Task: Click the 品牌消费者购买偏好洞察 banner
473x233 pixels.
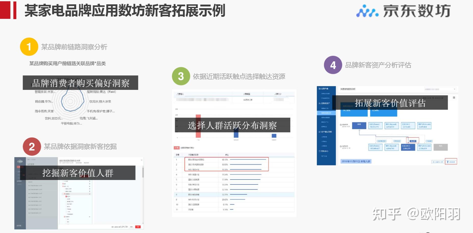Action: point(80,83)
